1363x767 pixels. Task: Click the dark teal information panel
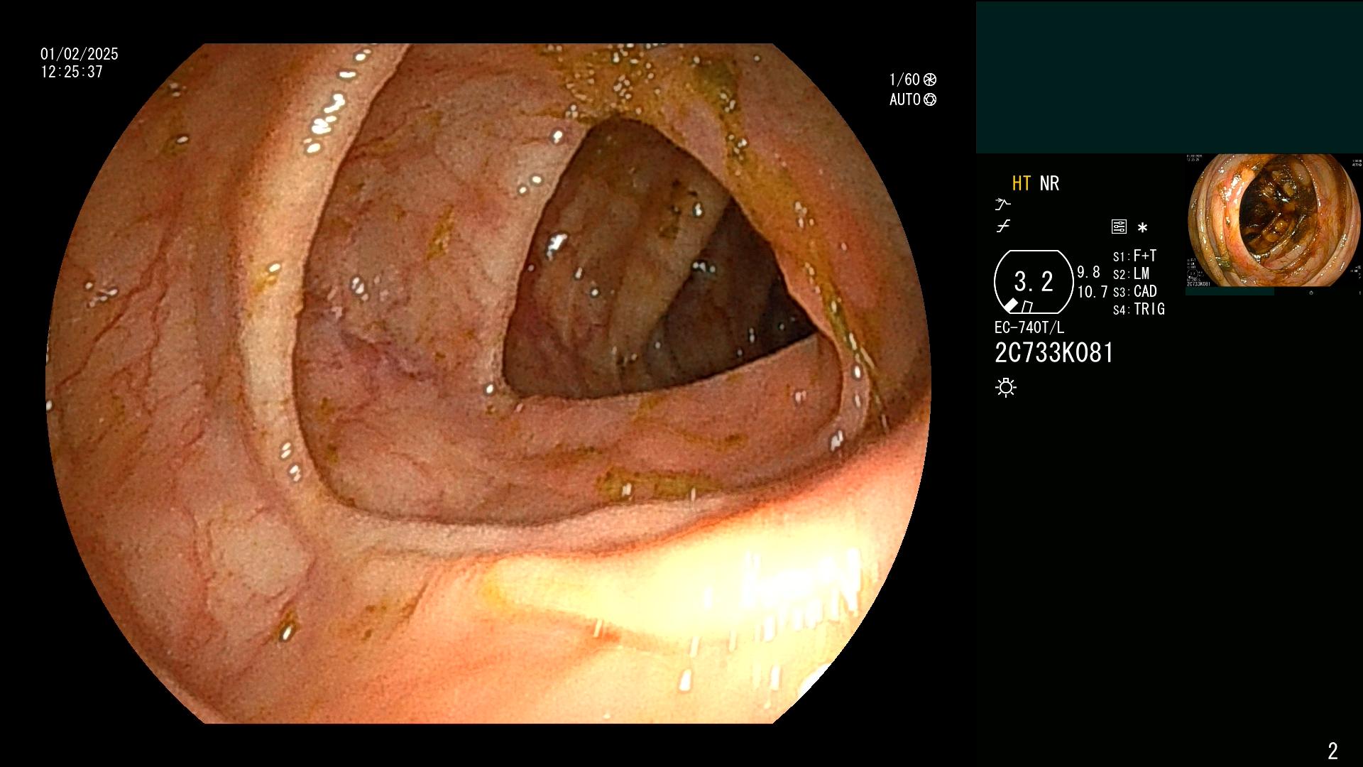(x=1169, y=77)
